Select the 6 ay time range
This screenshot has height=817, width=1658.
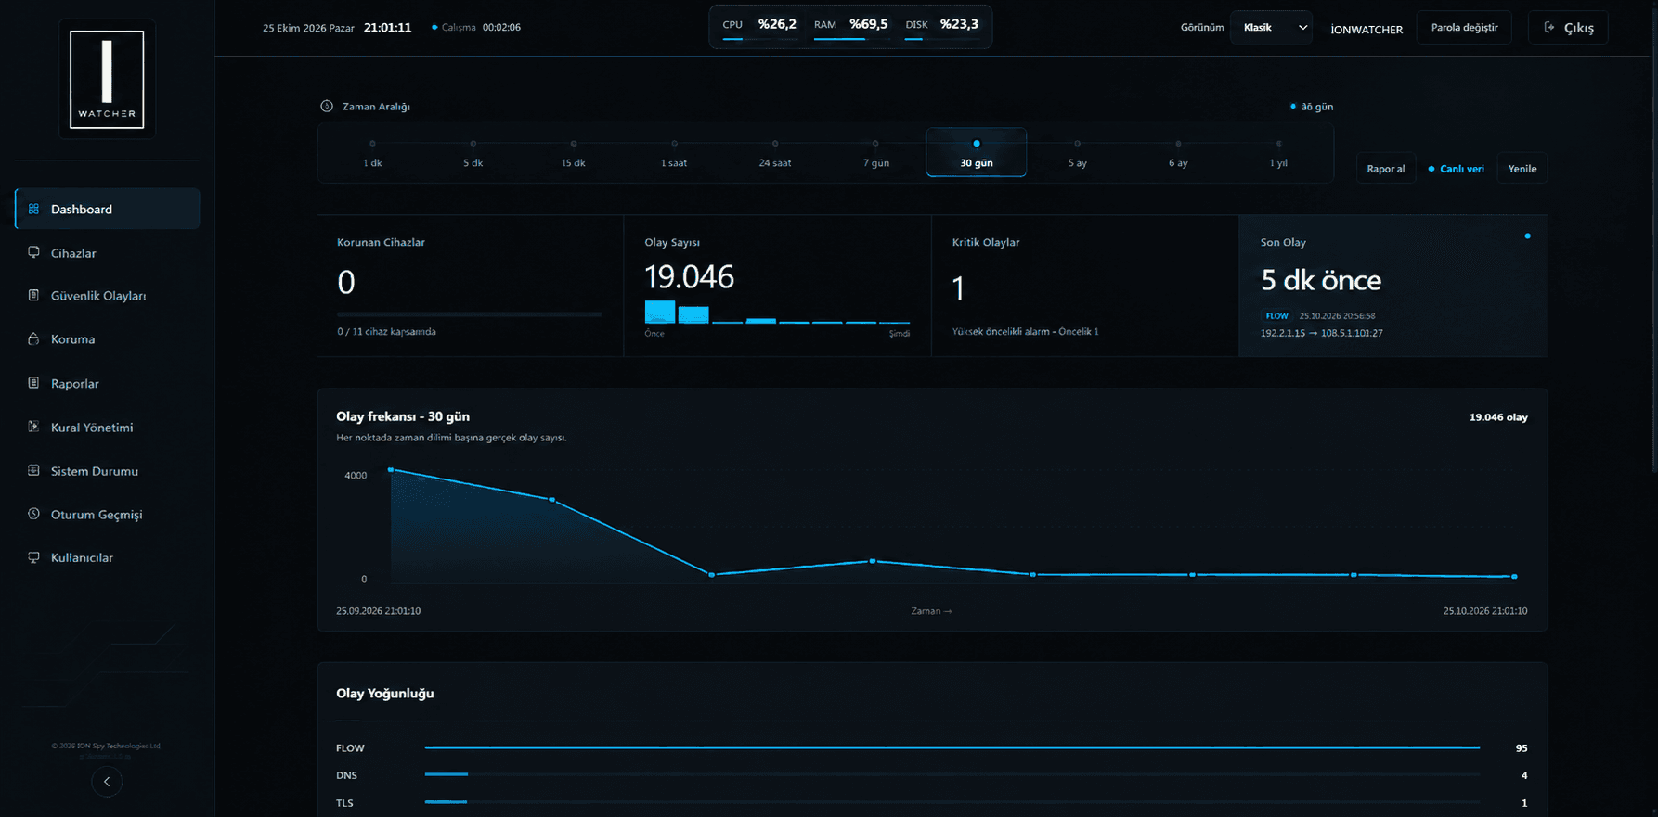1178,153
